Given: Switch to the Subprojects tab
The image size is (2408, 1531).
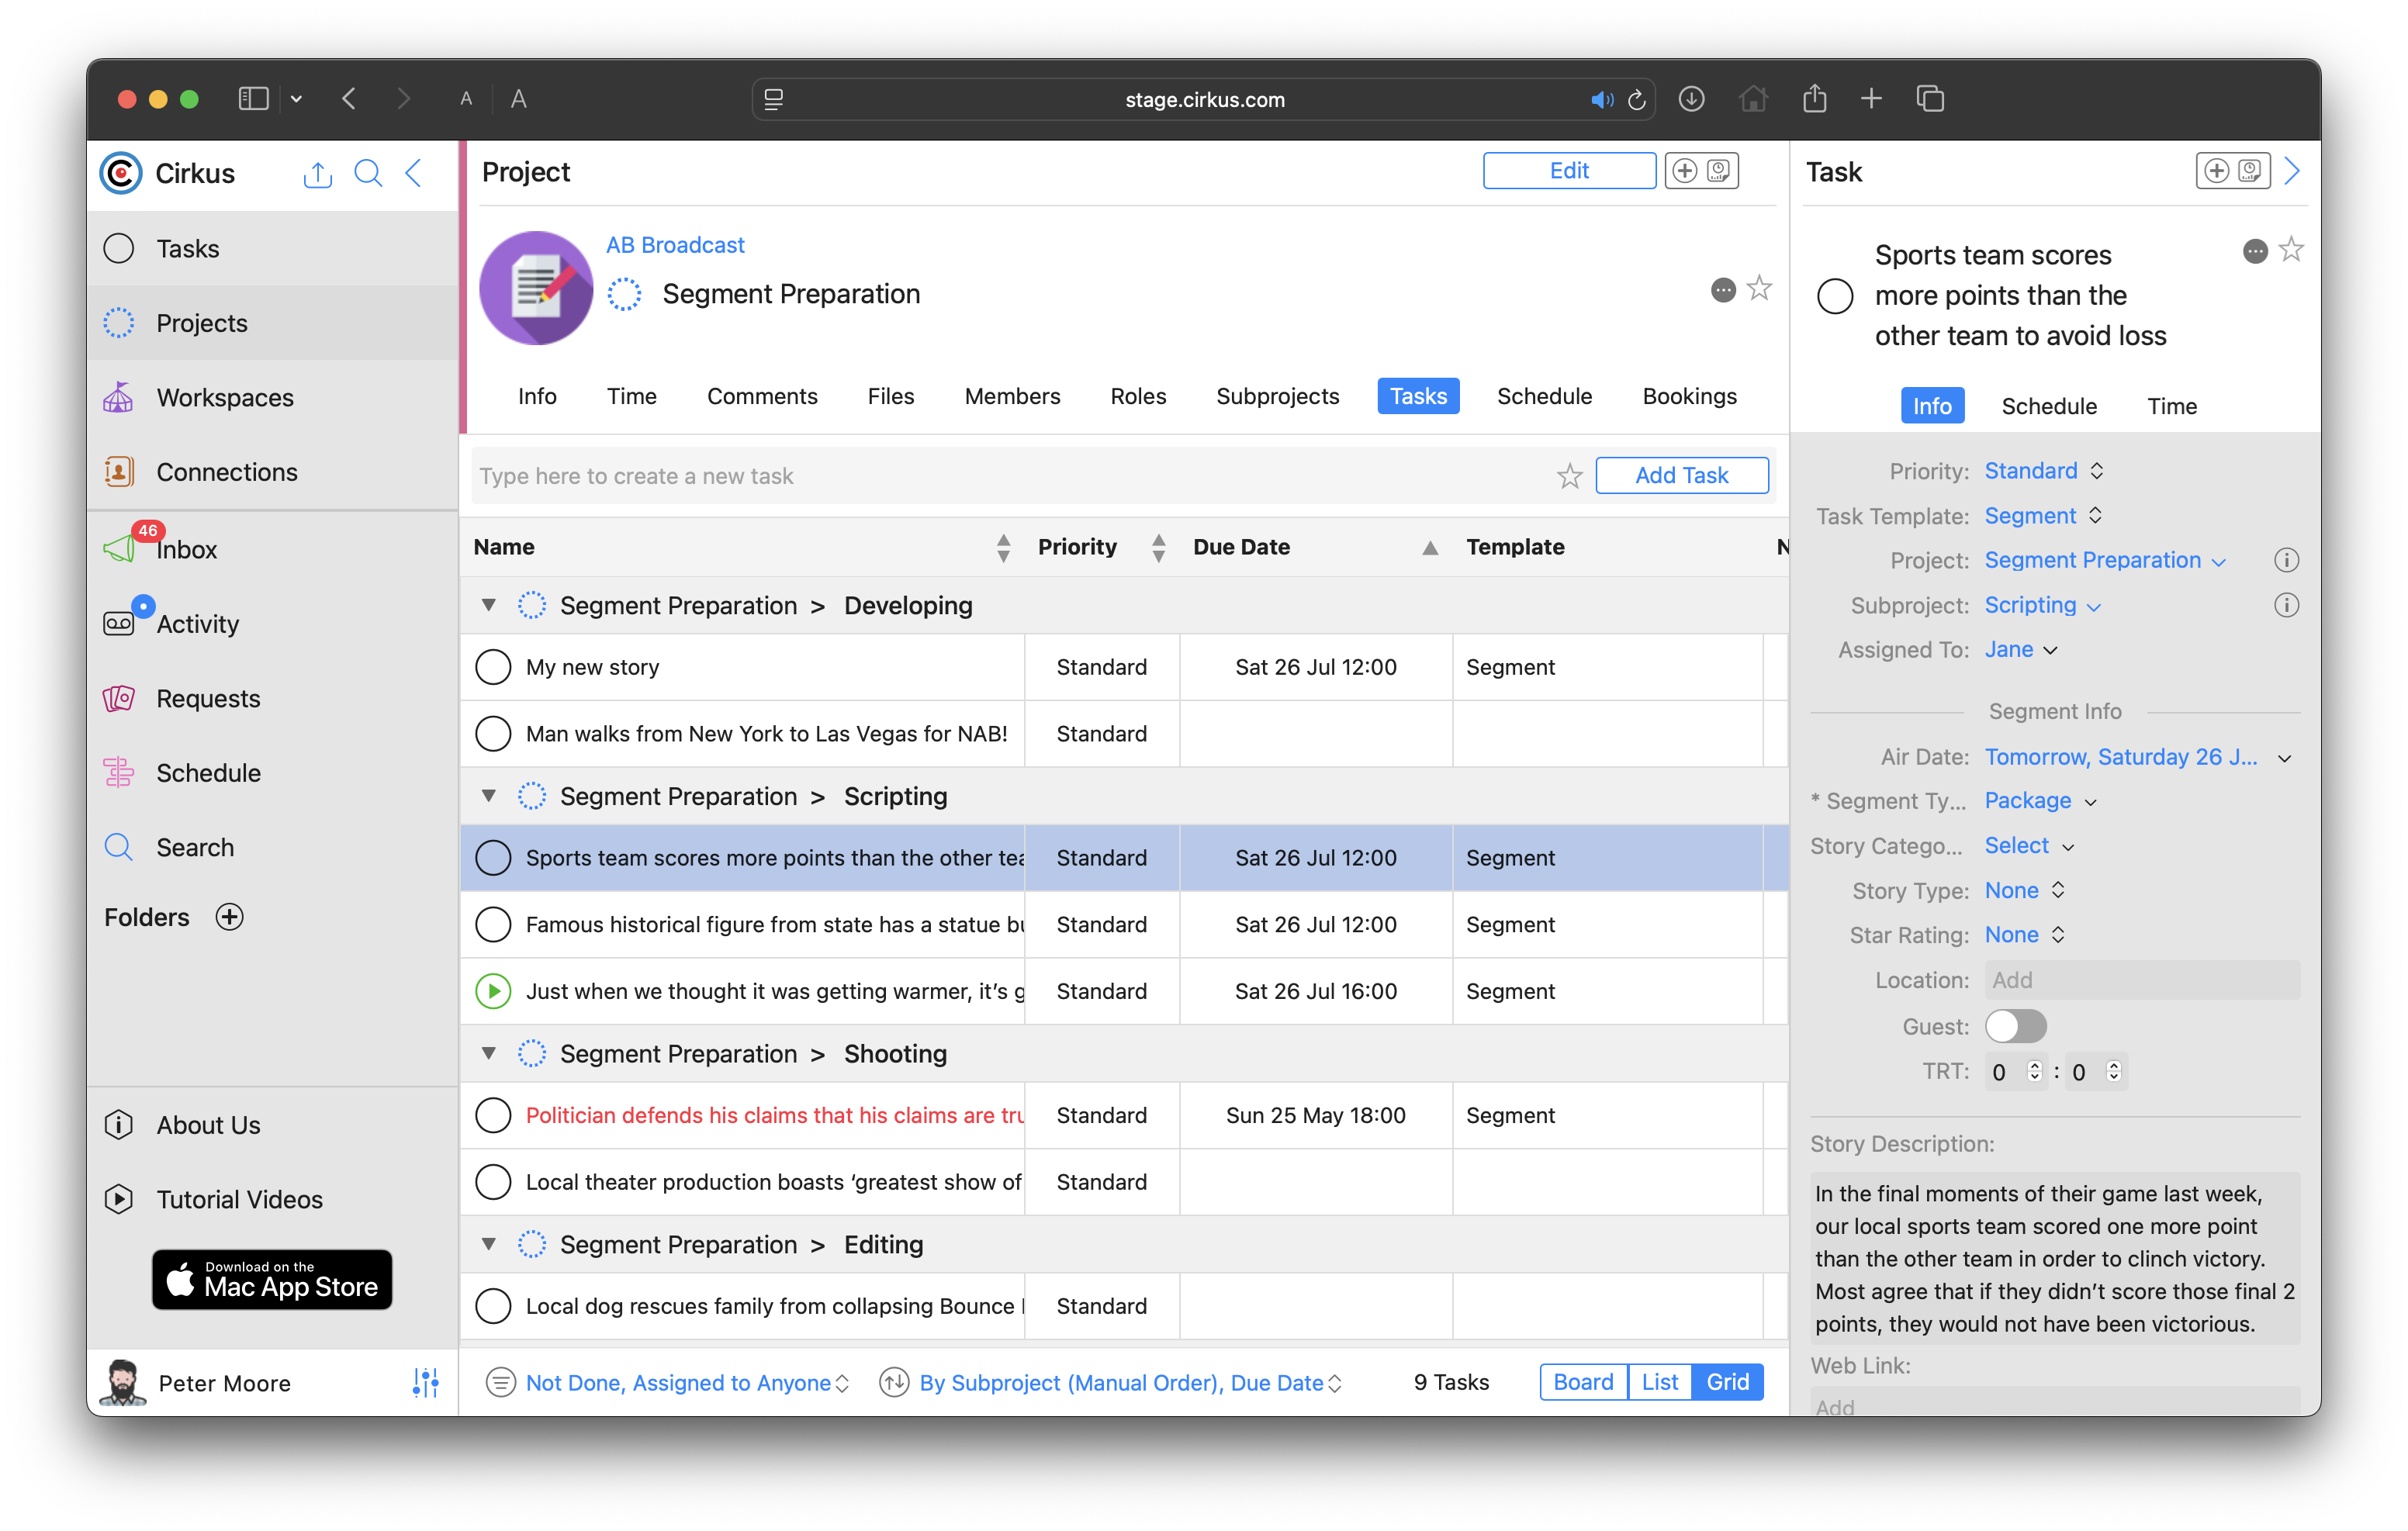Looking at the screenshot, I should (1277, 396).
